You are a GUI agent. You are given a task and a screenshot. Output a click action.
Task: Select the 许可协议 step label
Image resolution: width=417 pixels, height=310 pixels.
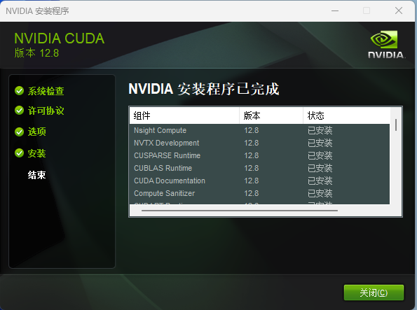46,111
